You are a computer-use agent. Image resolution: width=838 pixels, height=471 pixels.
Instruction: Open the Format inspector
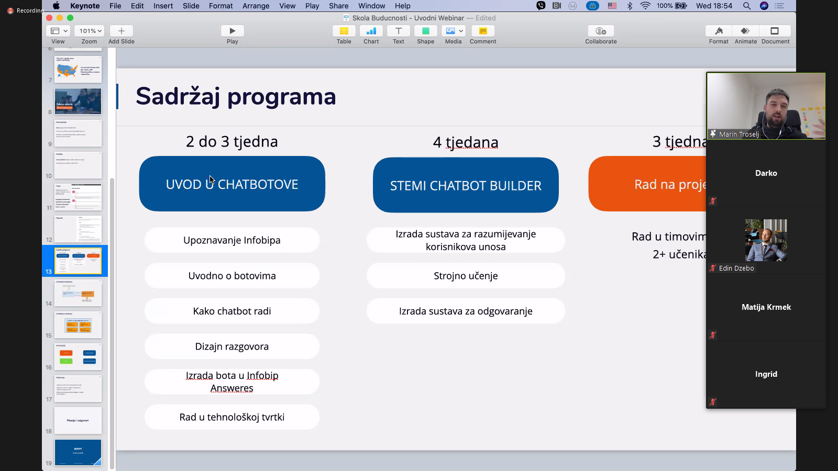[719, 31]
